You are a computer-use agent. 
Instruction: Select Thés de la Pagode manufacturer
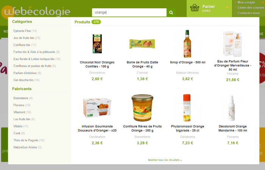29,140
